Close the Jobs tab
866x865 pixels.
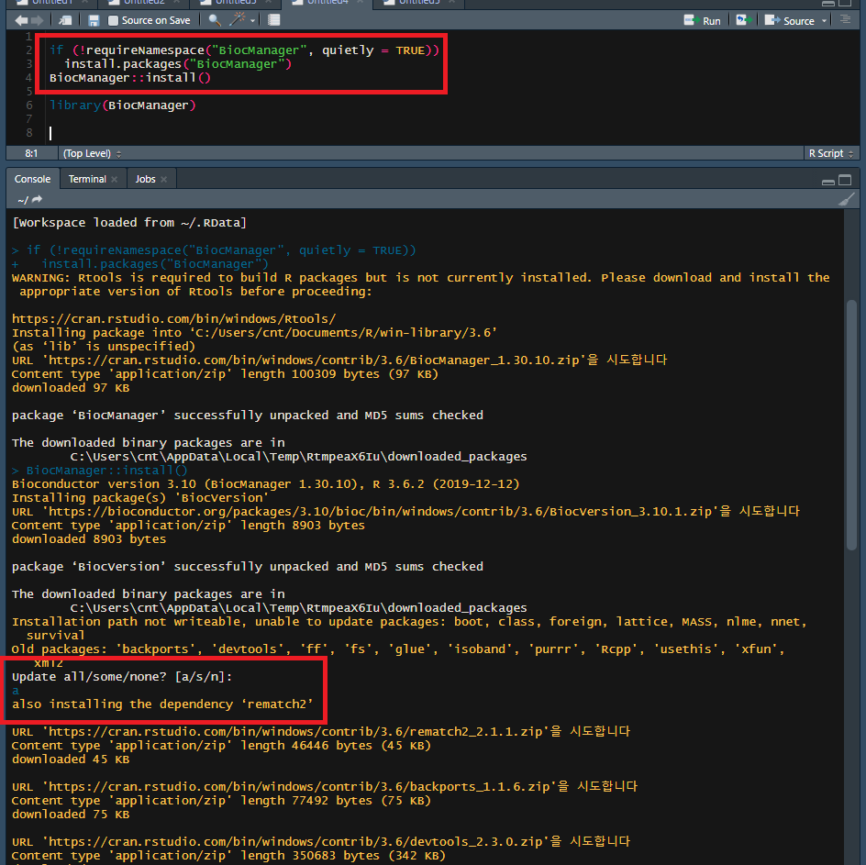[x=164, y=179]
